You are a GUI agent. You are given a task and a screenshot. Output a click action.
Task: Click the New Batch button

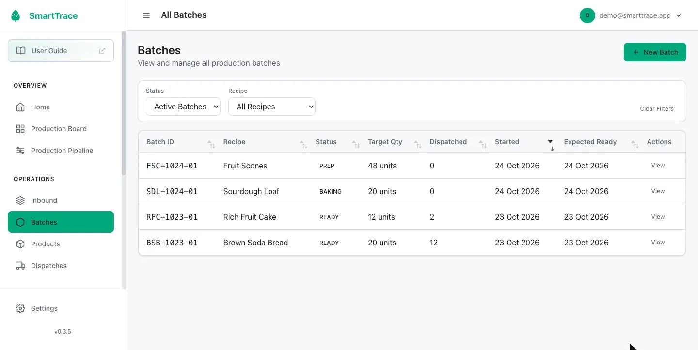pos(655,52)
